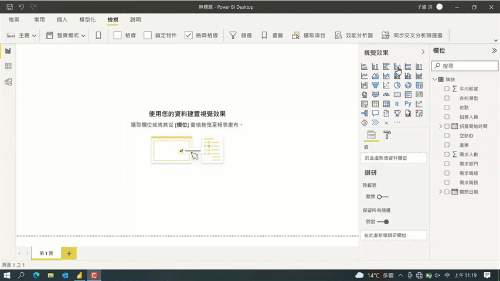Viewport: 500px width, 281px height.
Task: Open the 效能分析器 performance analyzer
Action: click(353, 35)
